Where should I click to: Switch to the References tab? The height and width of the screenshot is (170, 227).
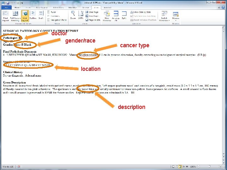(x=58, y=8)
